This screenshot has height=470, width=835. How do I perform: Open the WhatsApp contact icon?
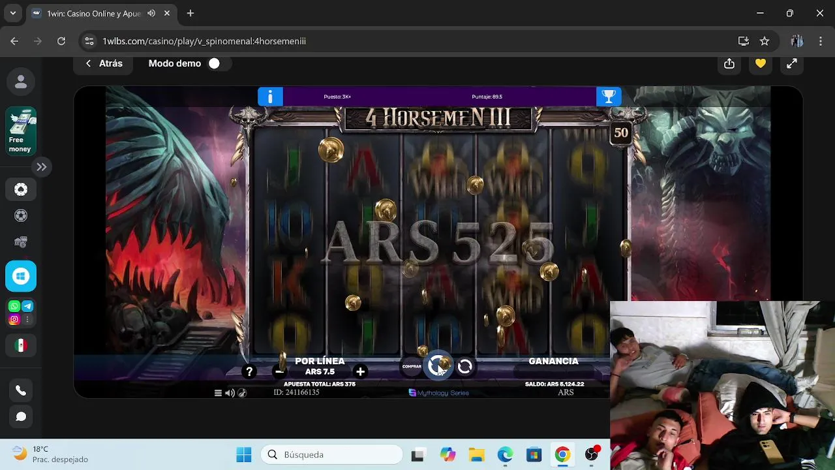pyautogui.click(x=14, y=306)
